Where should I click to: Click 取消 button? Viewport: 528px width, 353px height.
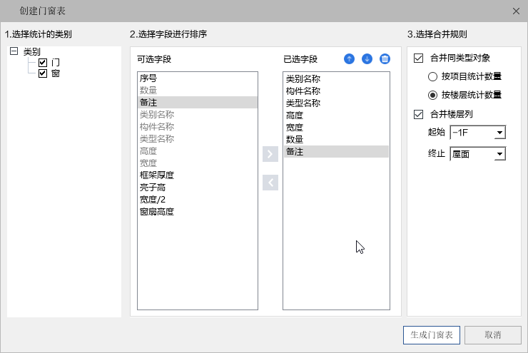coord(493,335)
